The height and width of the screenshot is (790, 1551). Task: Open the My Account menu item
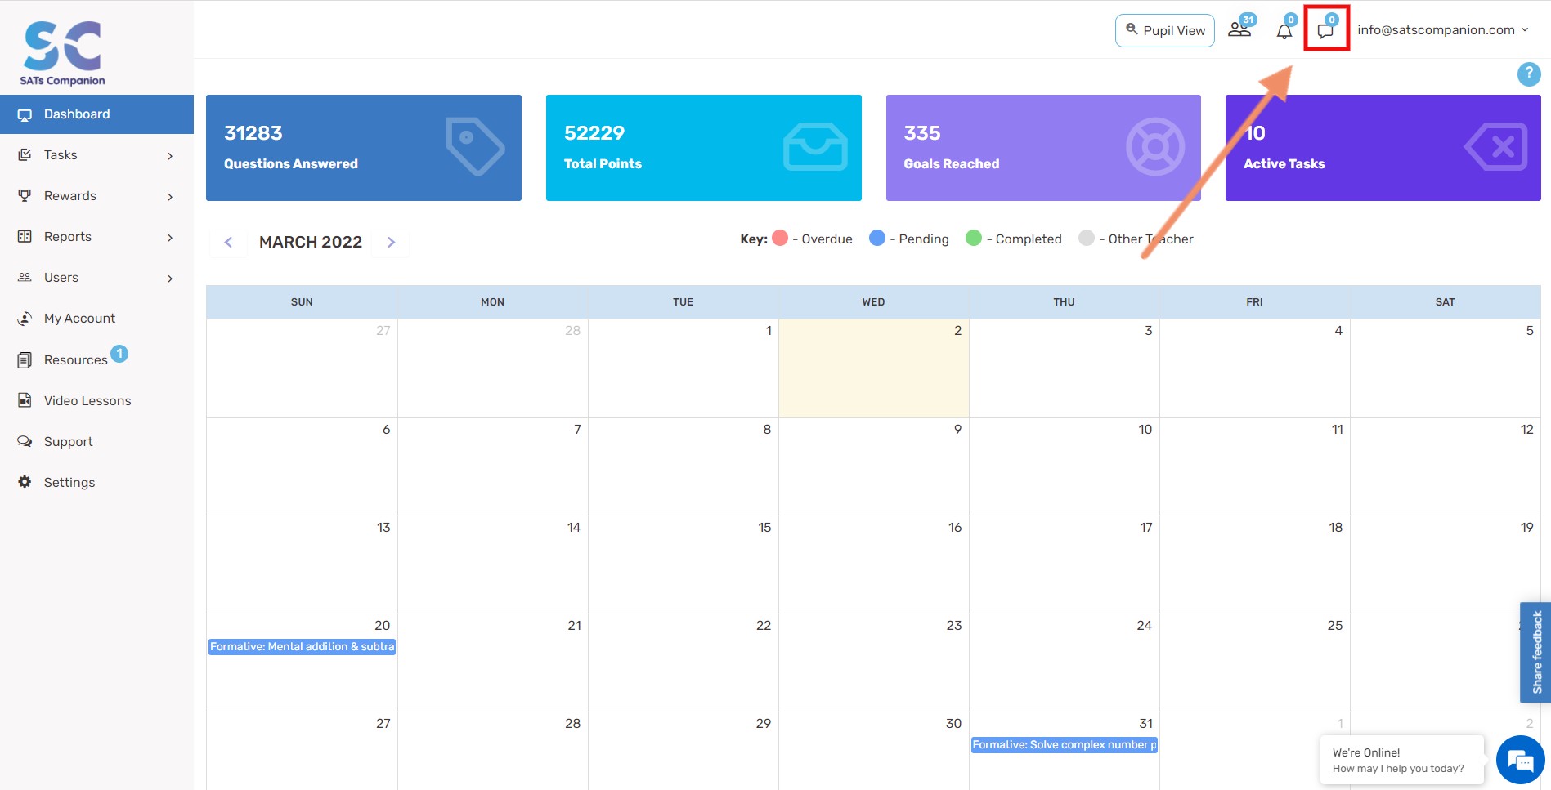[x=96, y=319]
